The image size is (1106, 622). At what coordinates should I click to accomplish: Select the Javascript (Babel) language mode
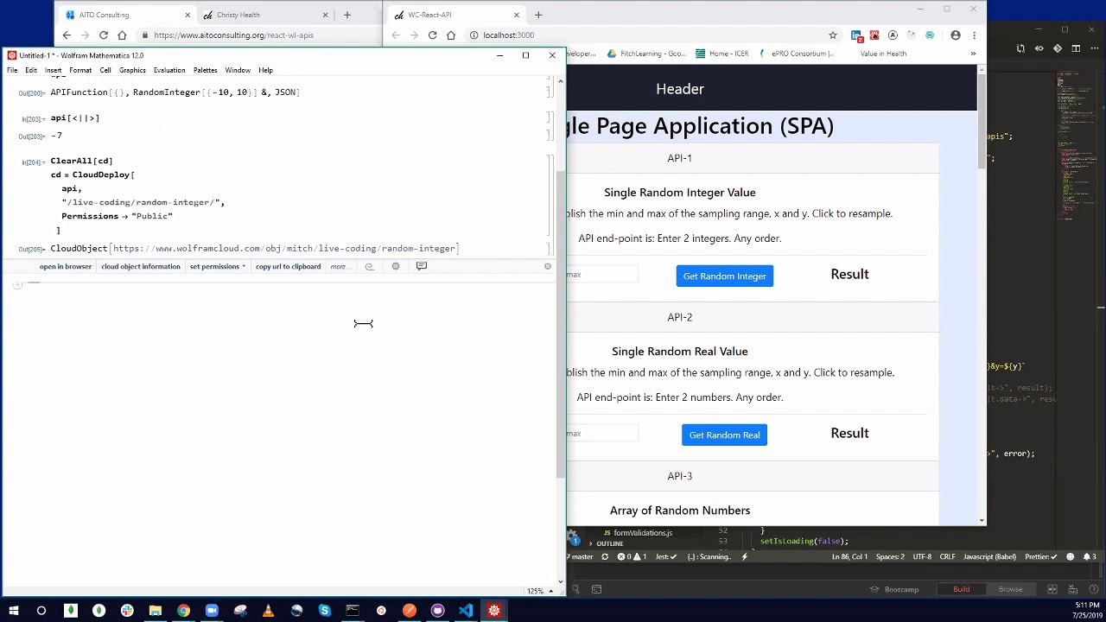point(989,557)
